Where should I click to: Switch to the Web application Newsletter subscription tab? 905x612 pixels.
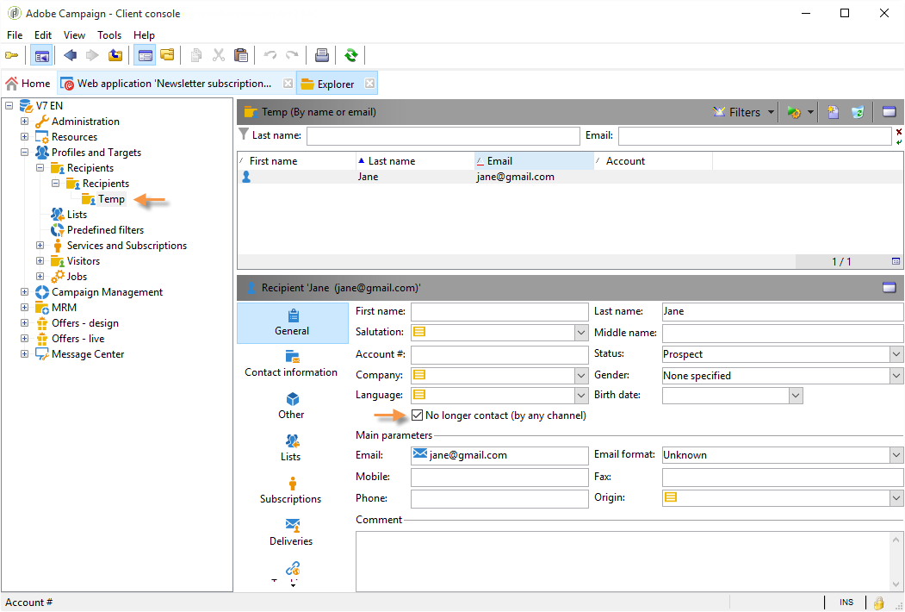coord(174,84)
